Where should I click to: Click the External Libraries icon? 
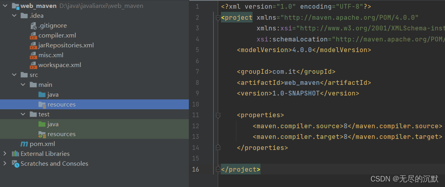(15, 153)
